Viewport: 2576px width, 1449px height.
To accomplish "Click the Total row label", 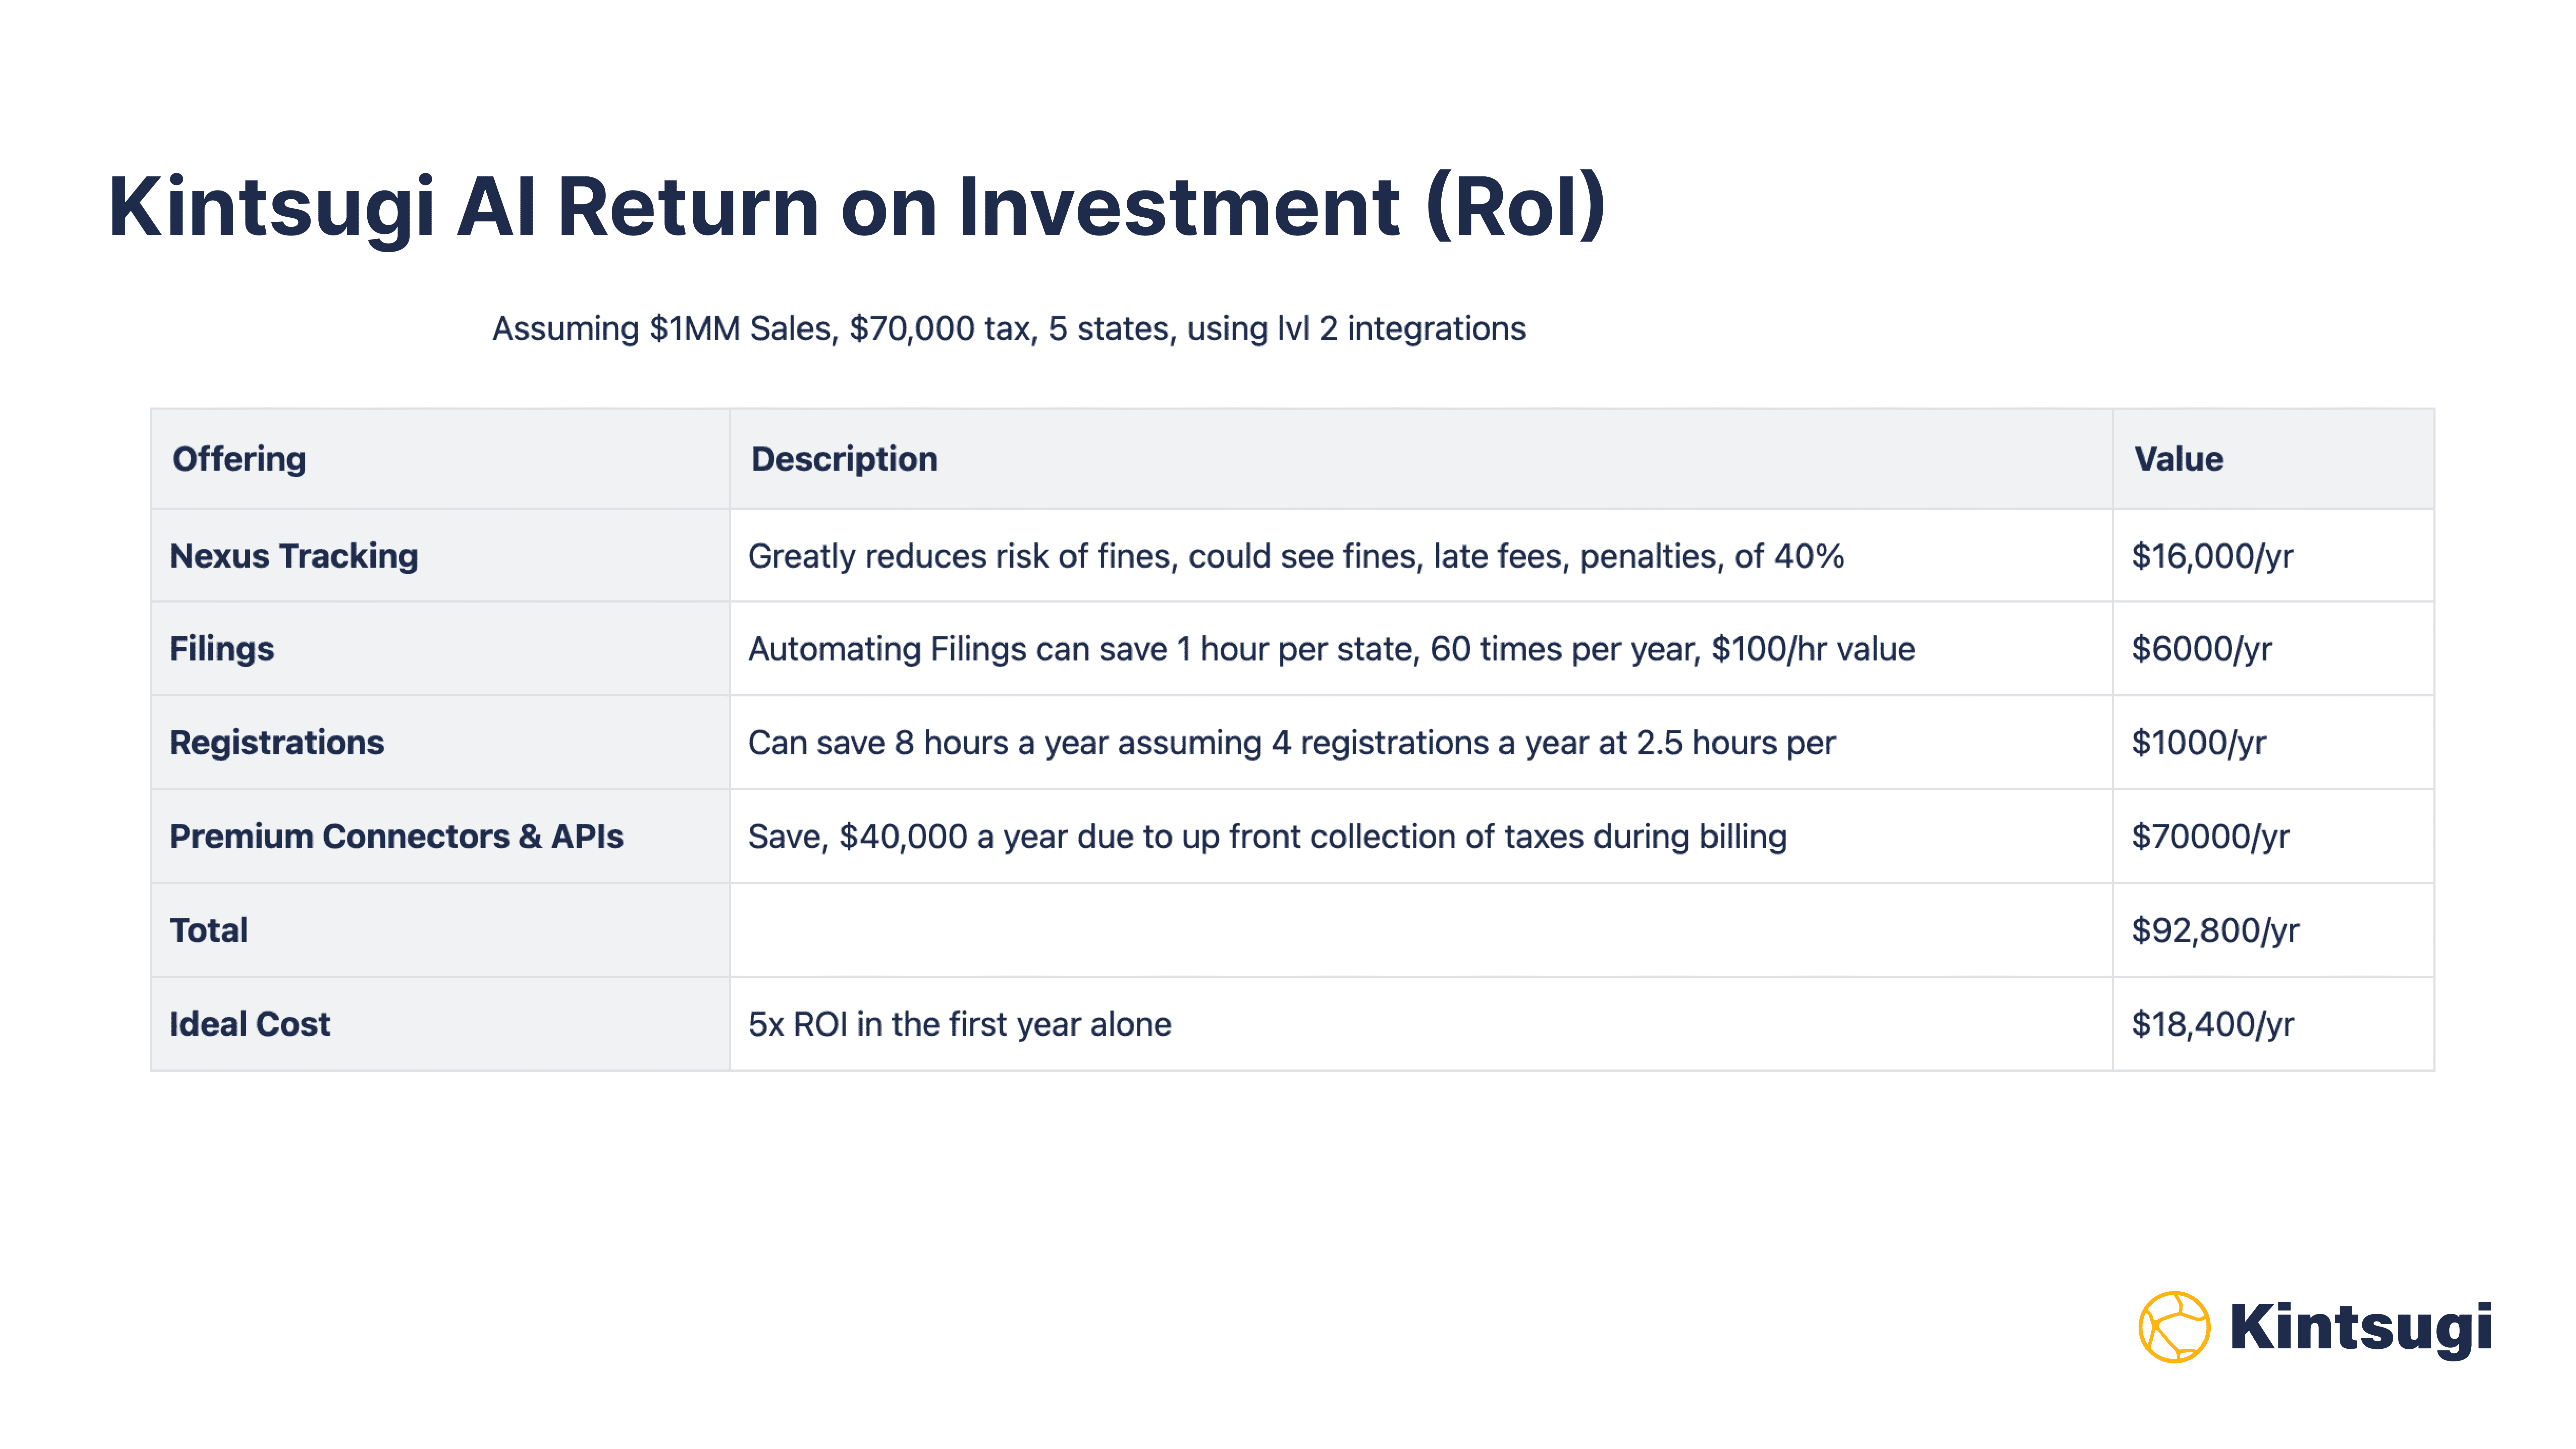I will [208, 930].
